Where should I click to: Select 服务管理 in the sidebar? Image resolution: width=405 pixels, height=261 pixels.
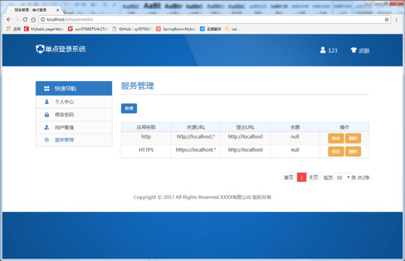click(x=64, y=140)
